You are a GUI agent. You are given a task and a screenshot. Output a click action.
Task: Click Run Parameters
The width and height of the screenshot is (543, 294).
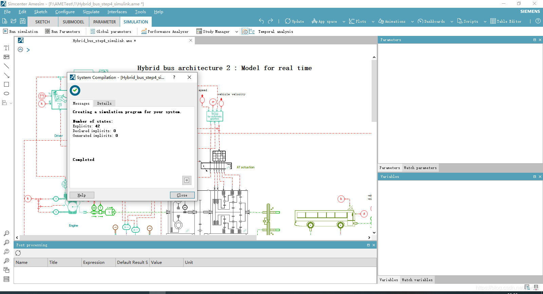coord(63,31)
